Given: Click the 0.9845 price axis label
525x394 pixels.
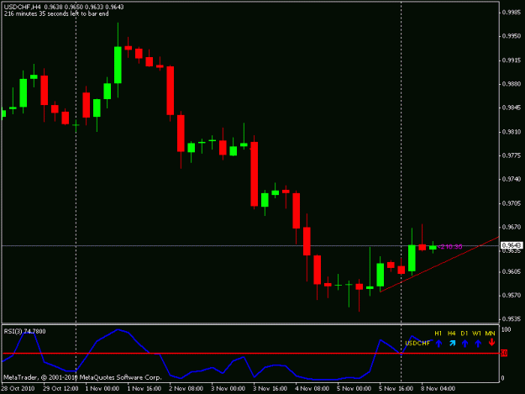Looking at the screenshot, I should pyautogui.click(x=512, y=108).
